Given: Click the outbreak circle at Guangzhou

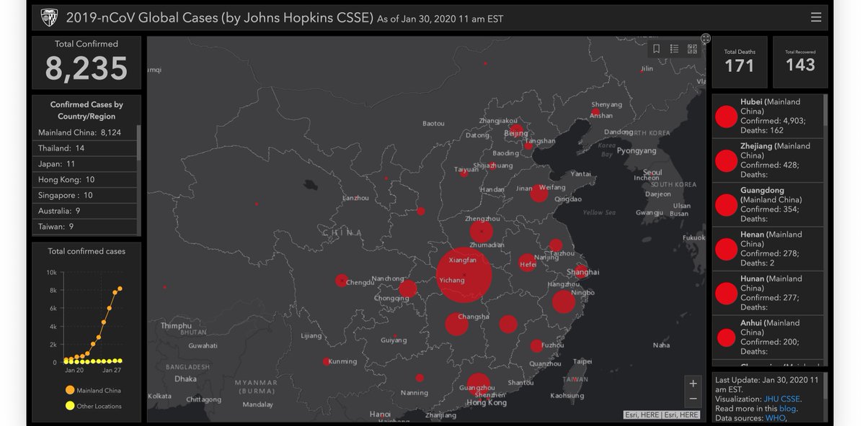Looking at the screenshot, I should click(x=479, y=384).
